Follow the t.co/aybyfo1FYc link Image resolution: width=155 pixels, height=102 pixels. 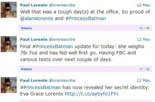coord(92,94)
